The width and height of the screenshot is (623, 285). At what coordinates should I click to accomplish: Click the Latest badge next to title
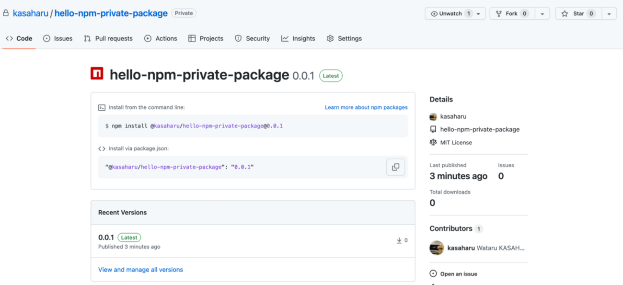pyautogui.click(x=331, y=76)
